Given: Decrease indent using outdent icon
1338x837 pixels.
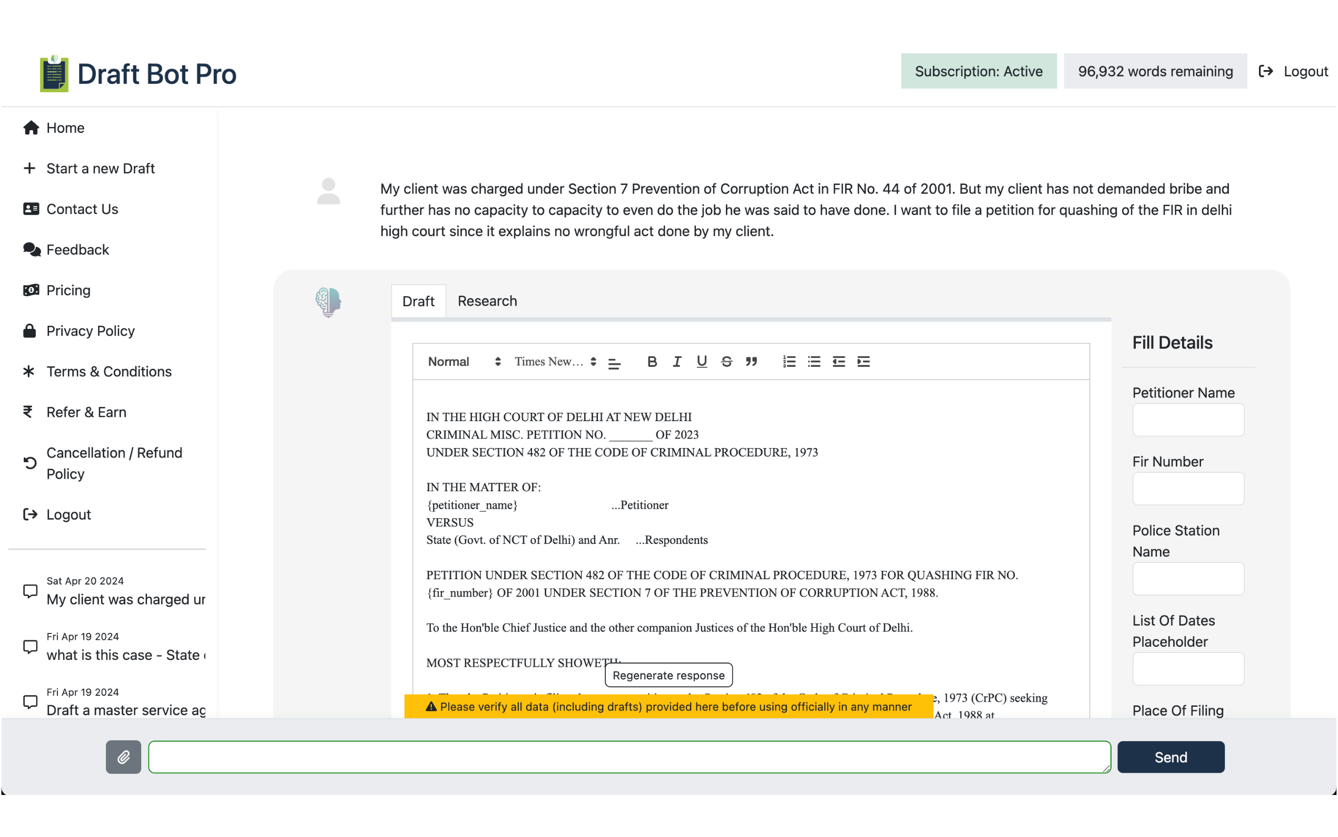Looking at the screenshot, I should (839, 362).
